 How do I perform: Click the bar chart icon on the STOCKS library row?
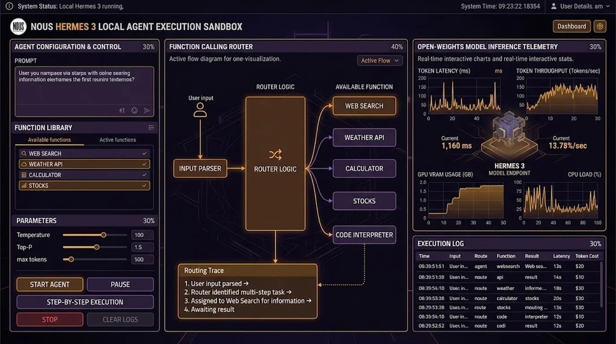coord(23,185)
